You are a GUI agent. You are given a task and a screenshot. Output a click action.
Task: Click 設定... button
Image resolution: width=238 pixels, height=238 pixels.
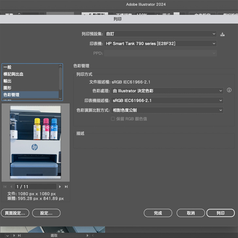pos(46,213)
